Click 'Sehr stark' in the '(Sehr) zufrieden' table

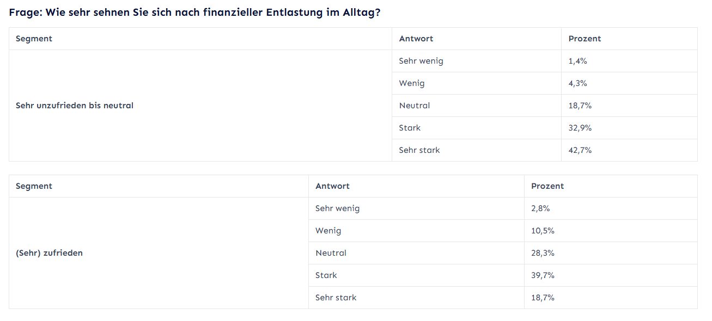pos(336,298)
